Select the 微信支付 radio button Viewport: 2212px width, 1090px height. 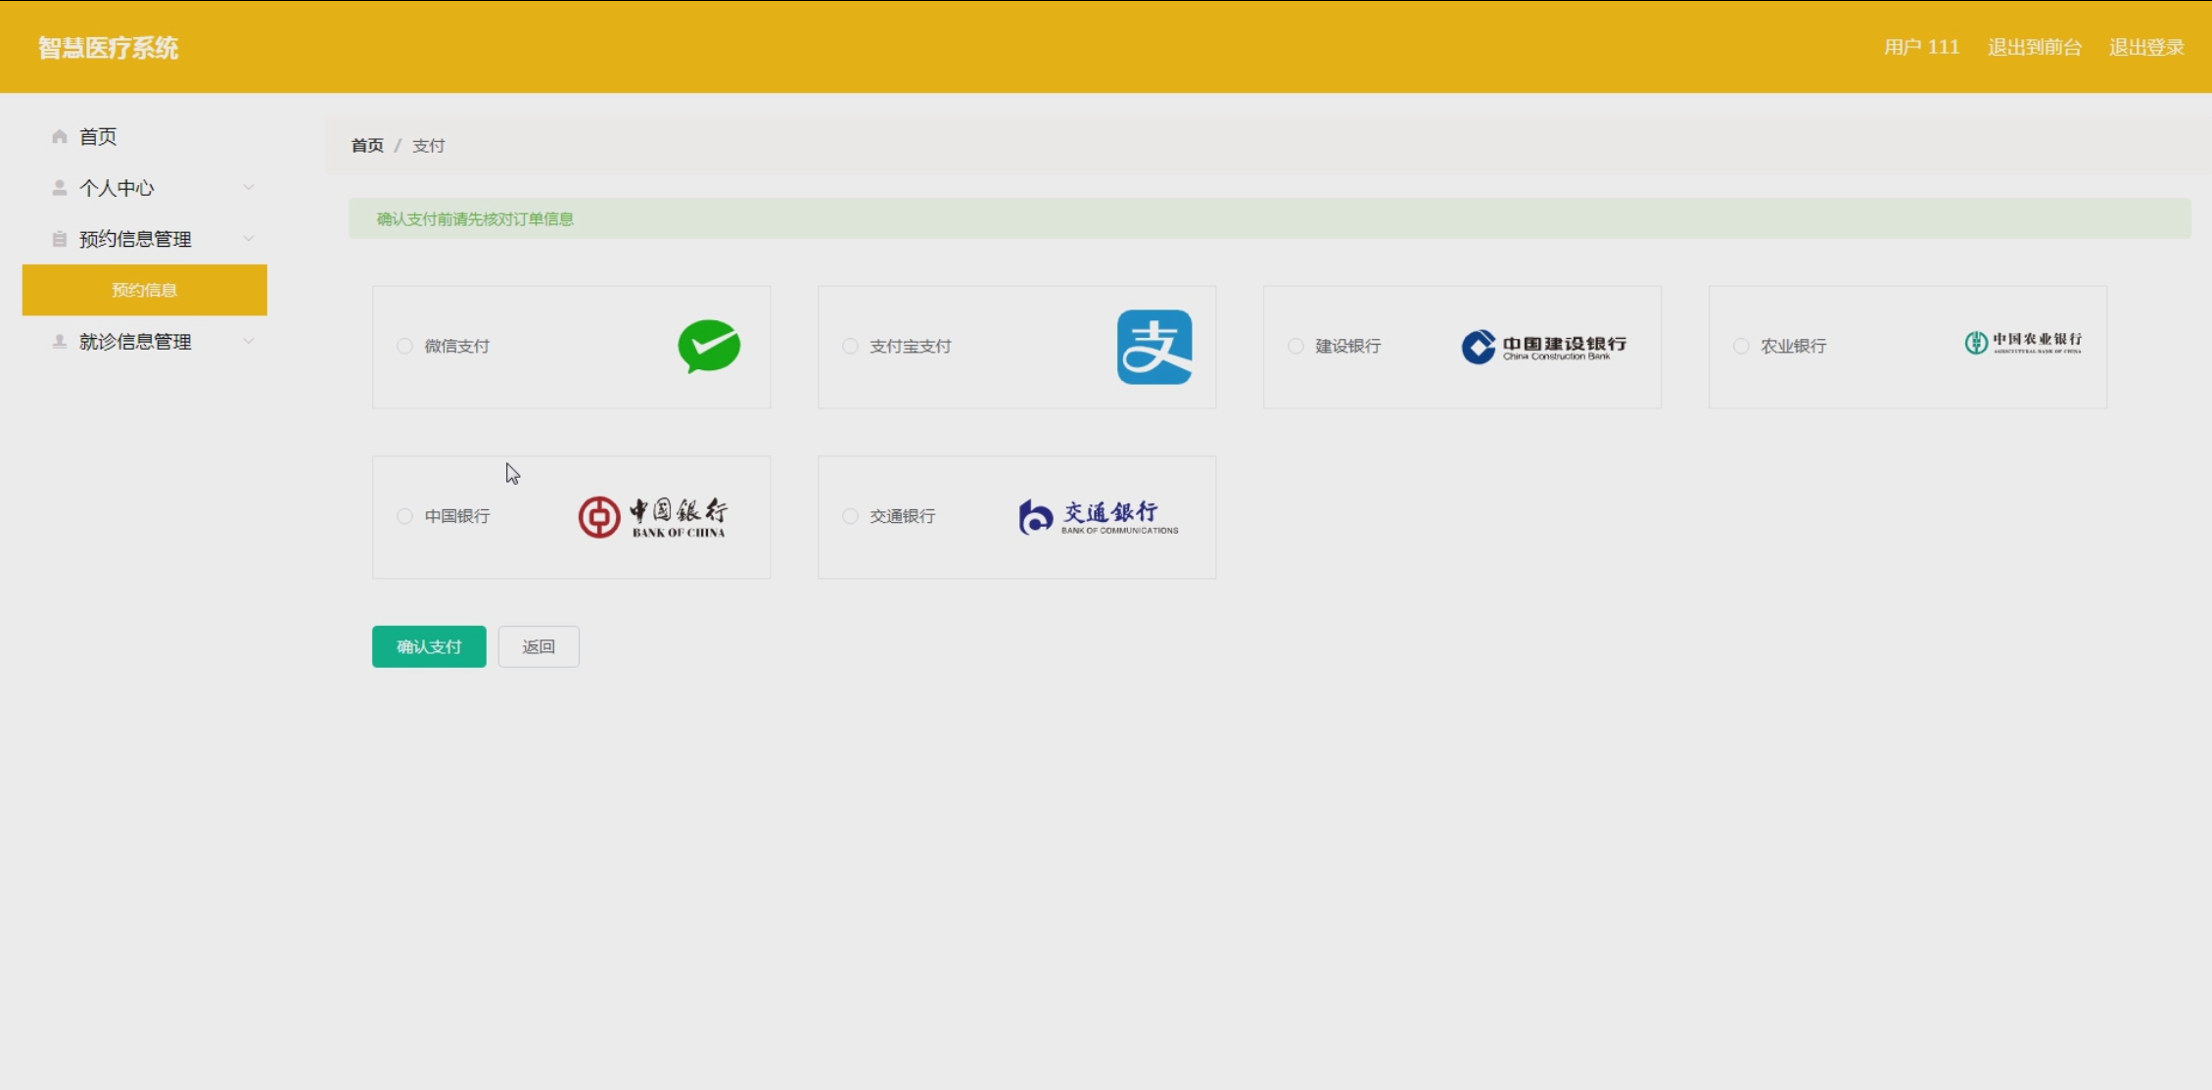click(404, 346)
